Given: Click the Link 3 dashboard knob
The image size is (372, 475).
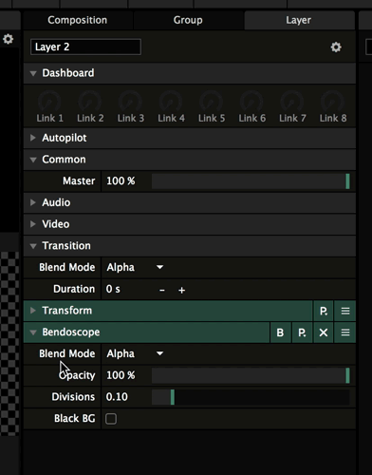Looking at the screenshot, I should tap(130, 102).
